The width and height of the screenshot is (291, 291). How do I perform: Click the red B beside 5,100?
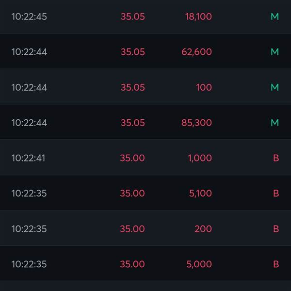[x=276, y=194]
